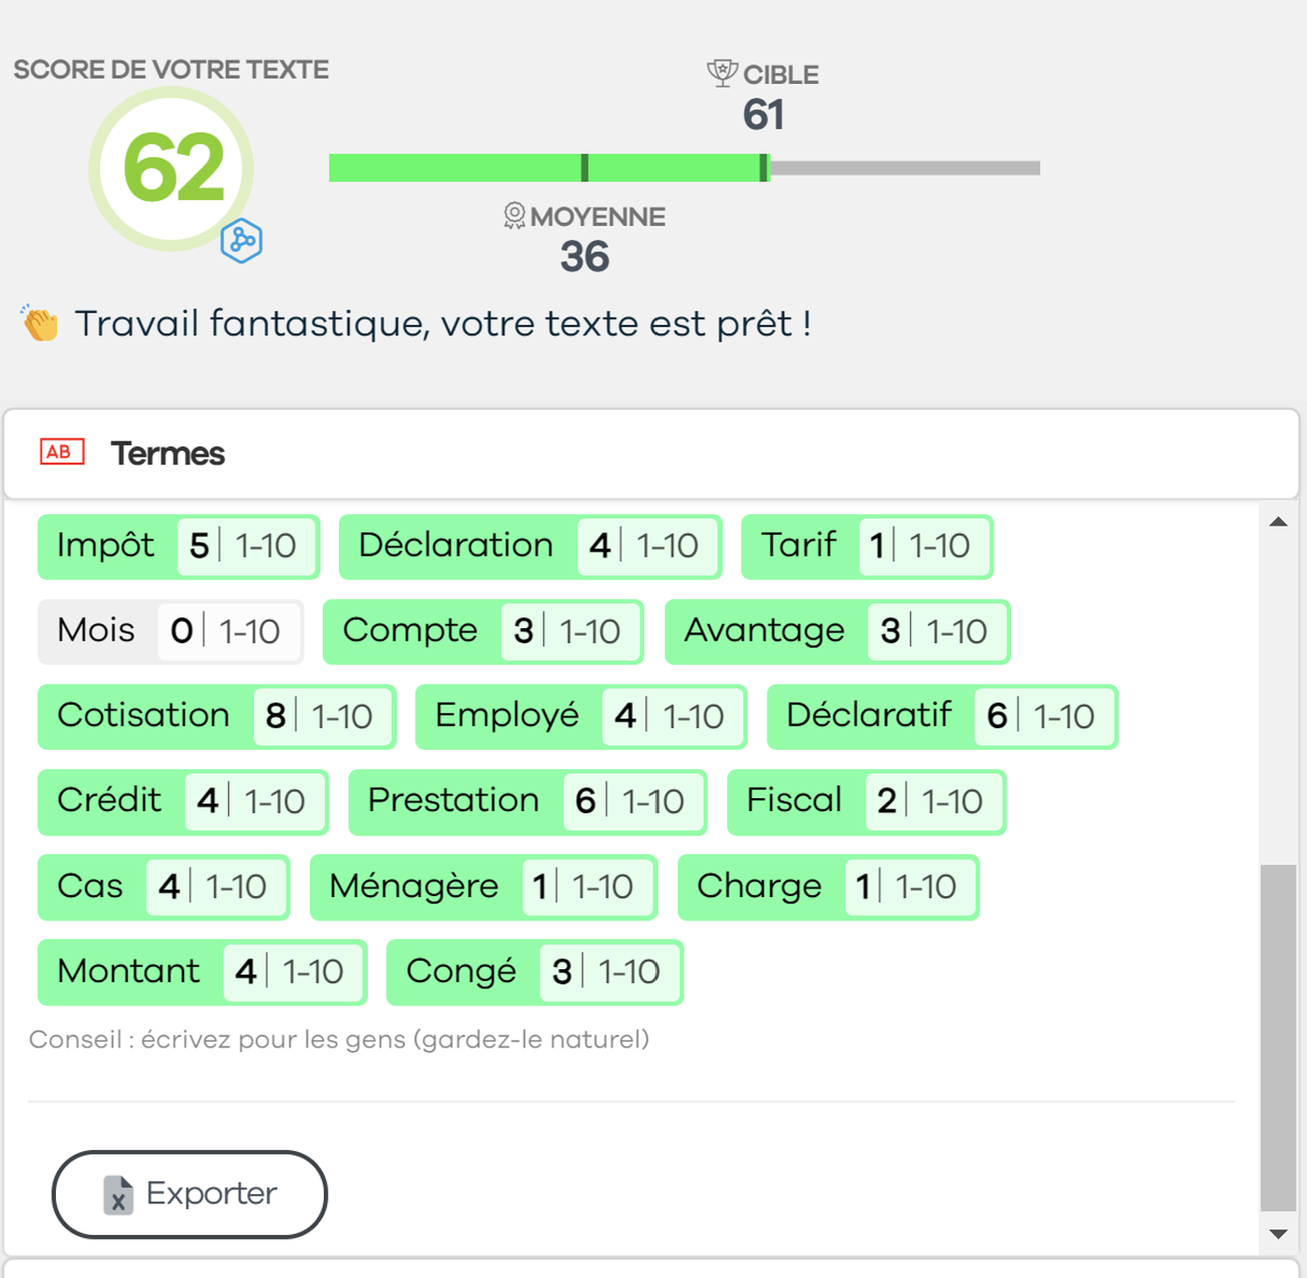Click the scrollbar down arrow
This screenshot has width=1307, height=1278.
(x=1278, y=1234)
